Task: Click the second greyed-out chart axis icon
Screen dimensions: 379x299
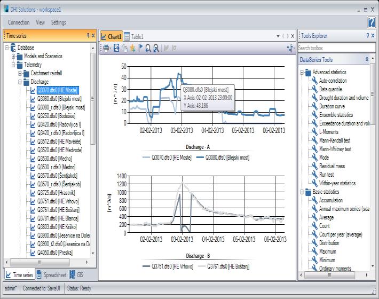Action: click(x=174, y=48)
